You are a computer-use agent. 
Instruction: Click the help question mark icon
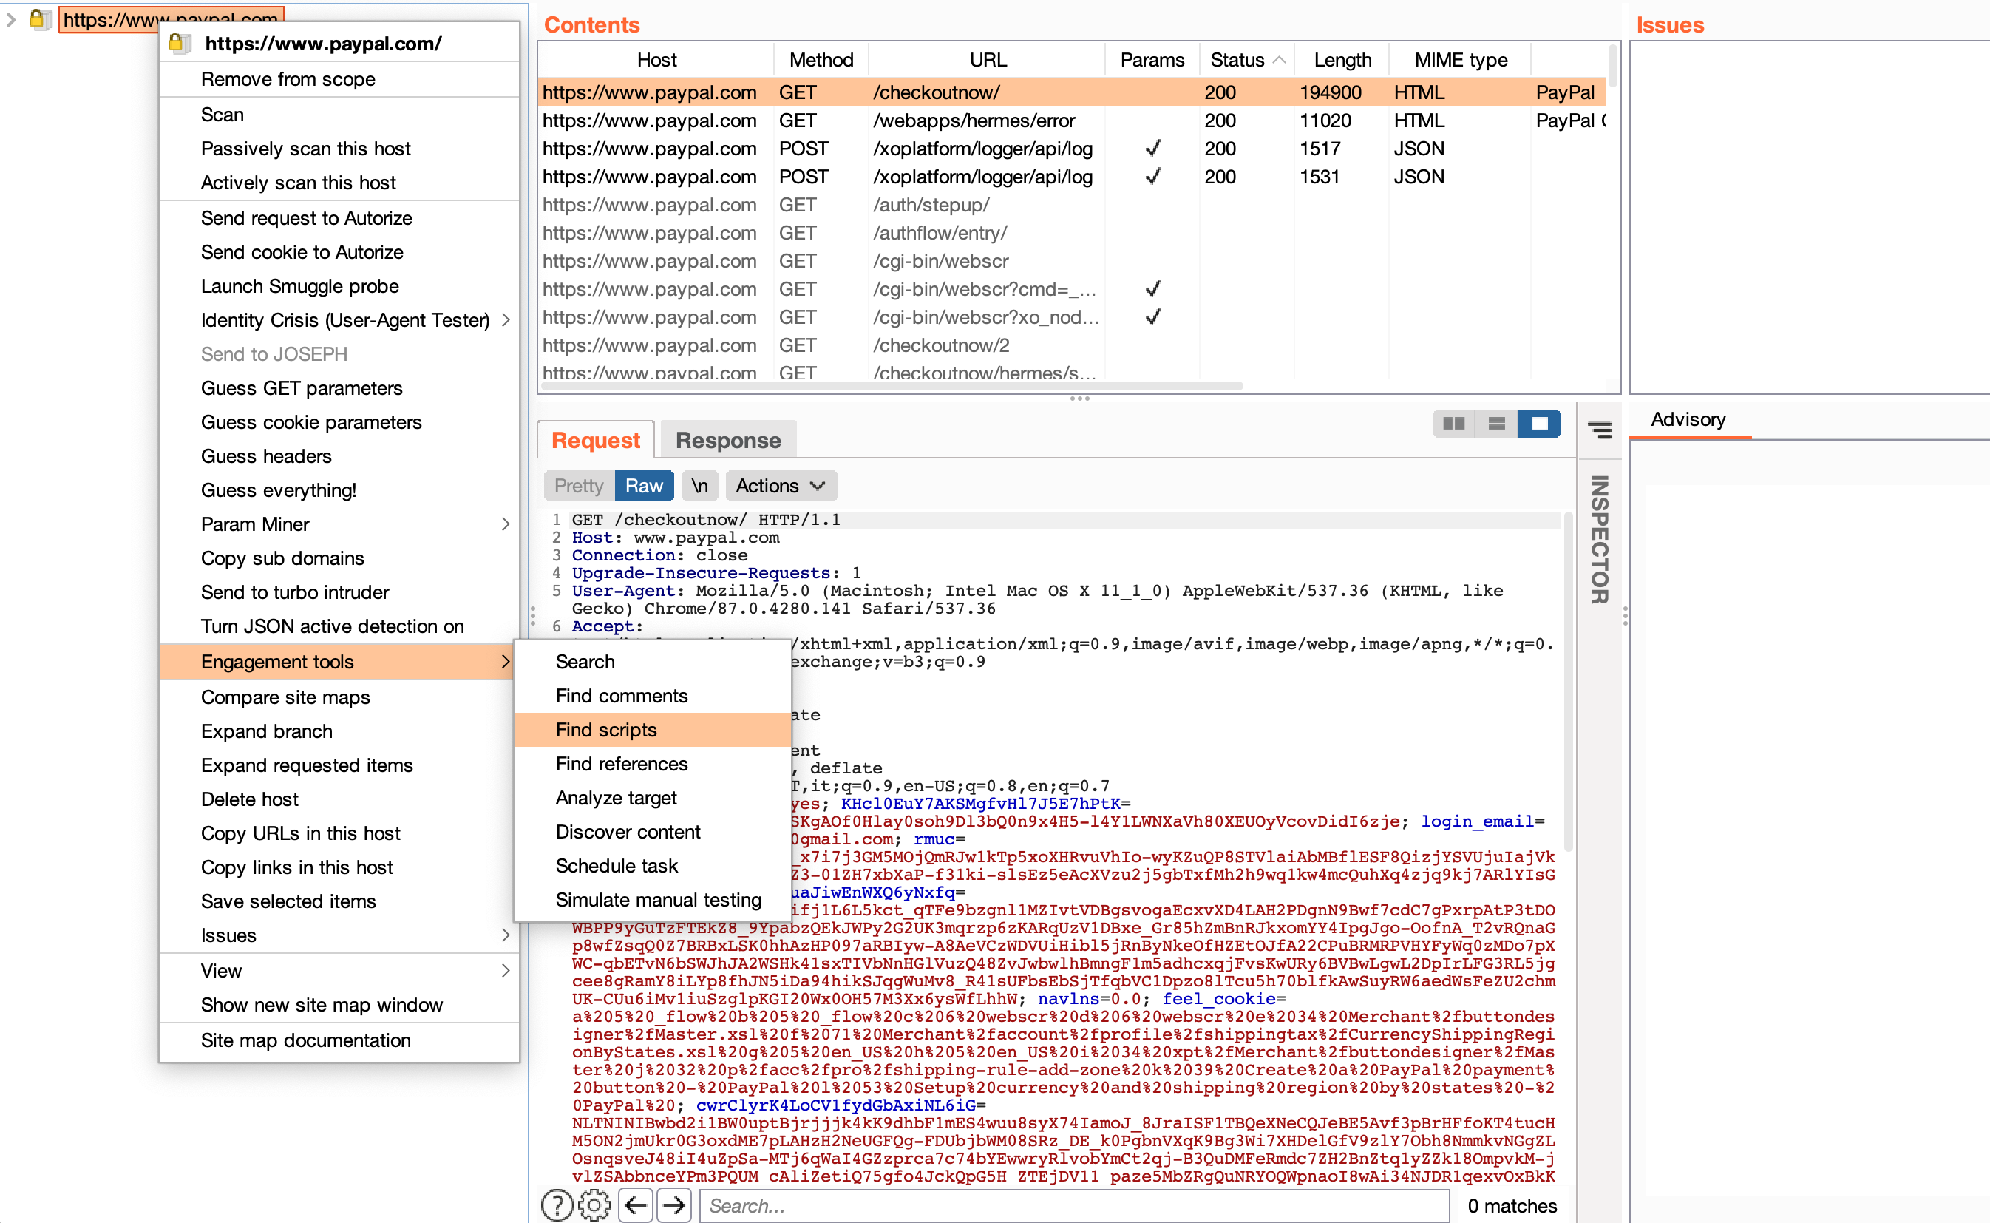pyautogui.click(x=557, y=1205)
